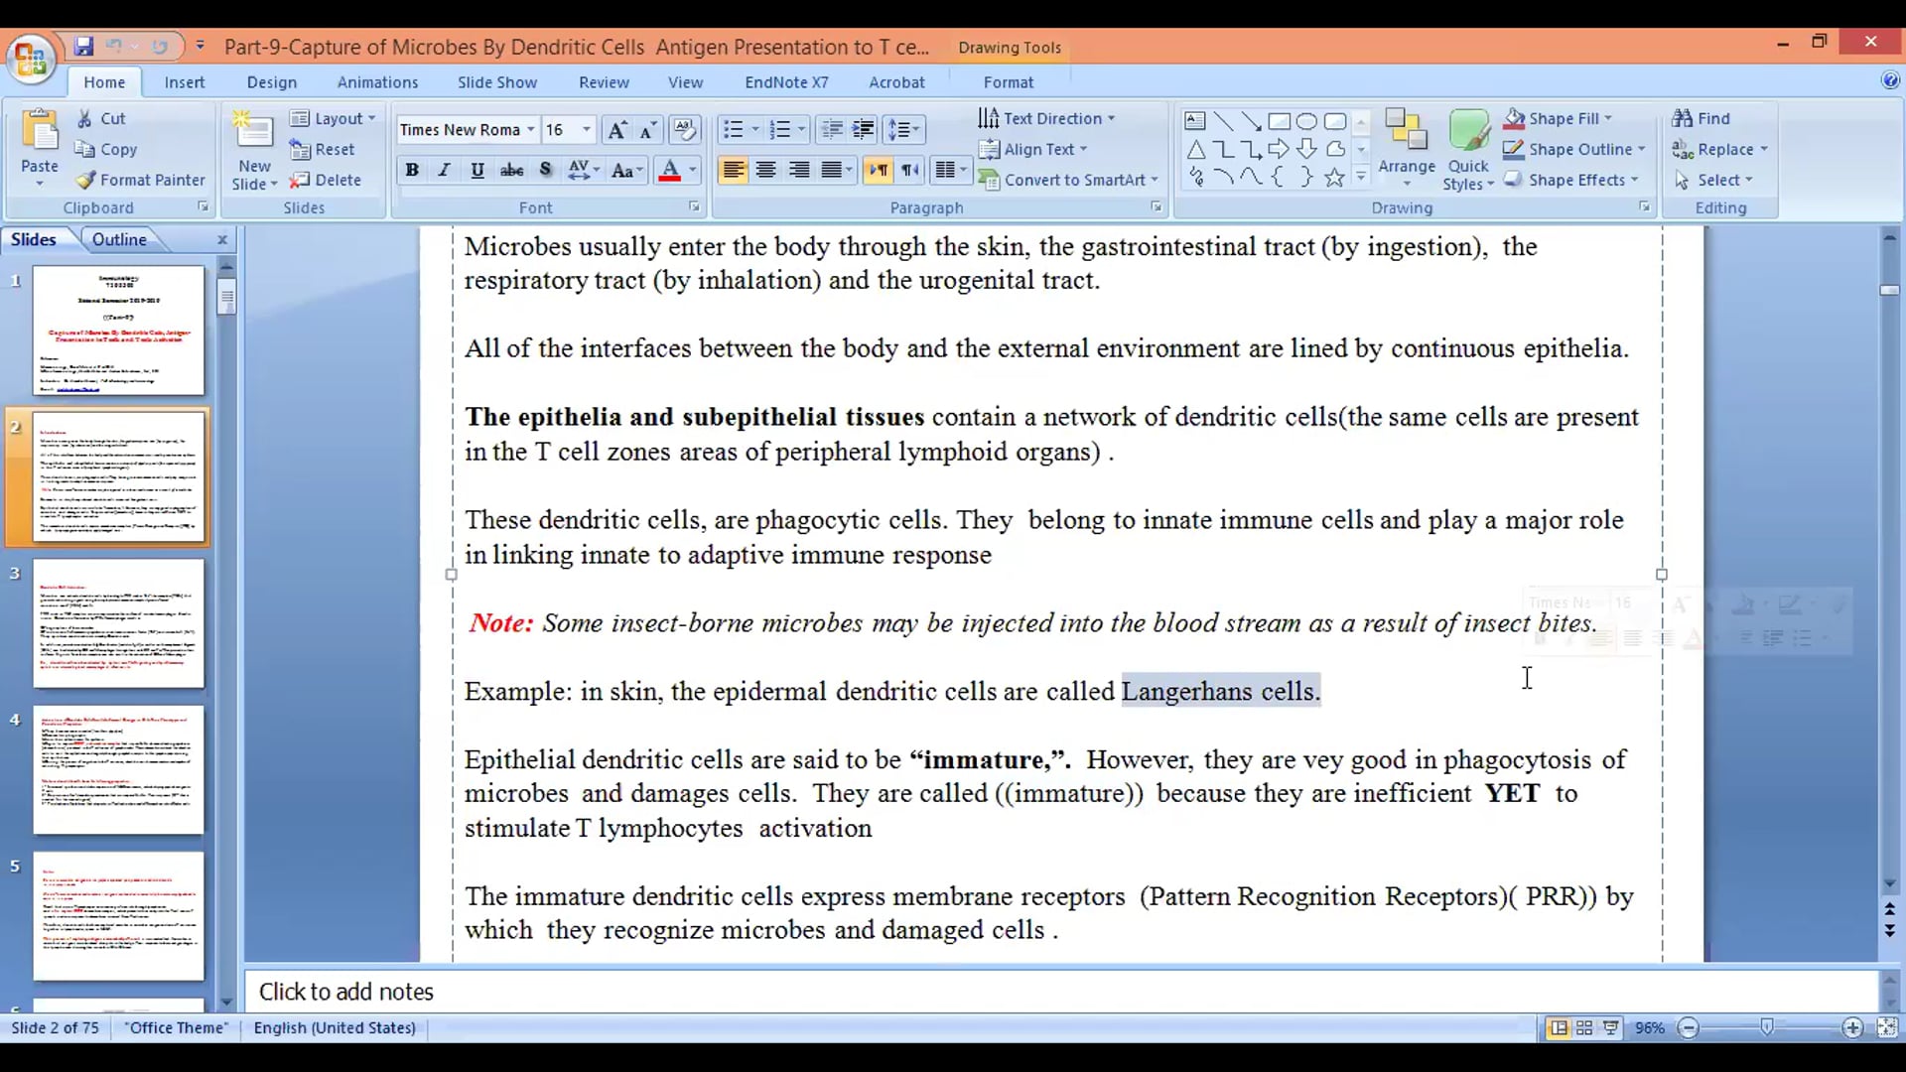This screenshot has height=1072, width=1906.
Task: Open the Design ribbon tab
Action: click(x=272, y=82)
